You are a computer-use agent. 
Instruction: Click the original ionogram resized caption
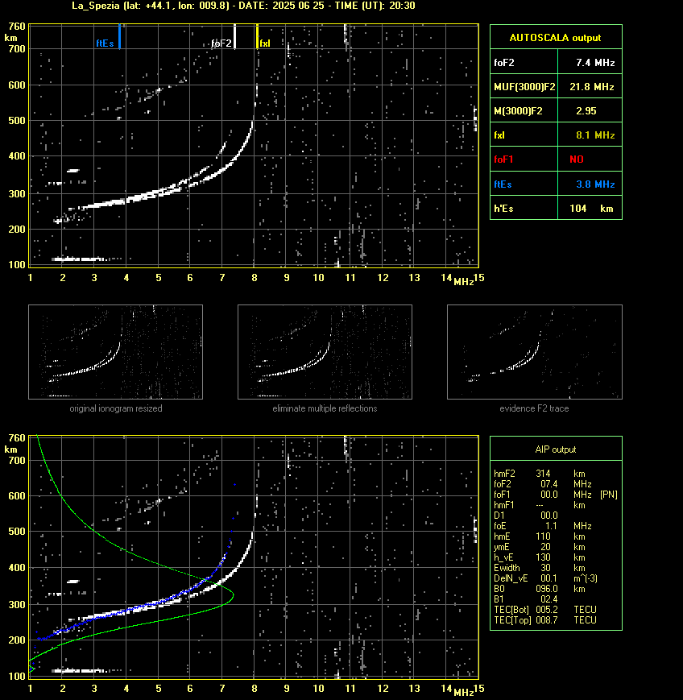tap(116, 408)
